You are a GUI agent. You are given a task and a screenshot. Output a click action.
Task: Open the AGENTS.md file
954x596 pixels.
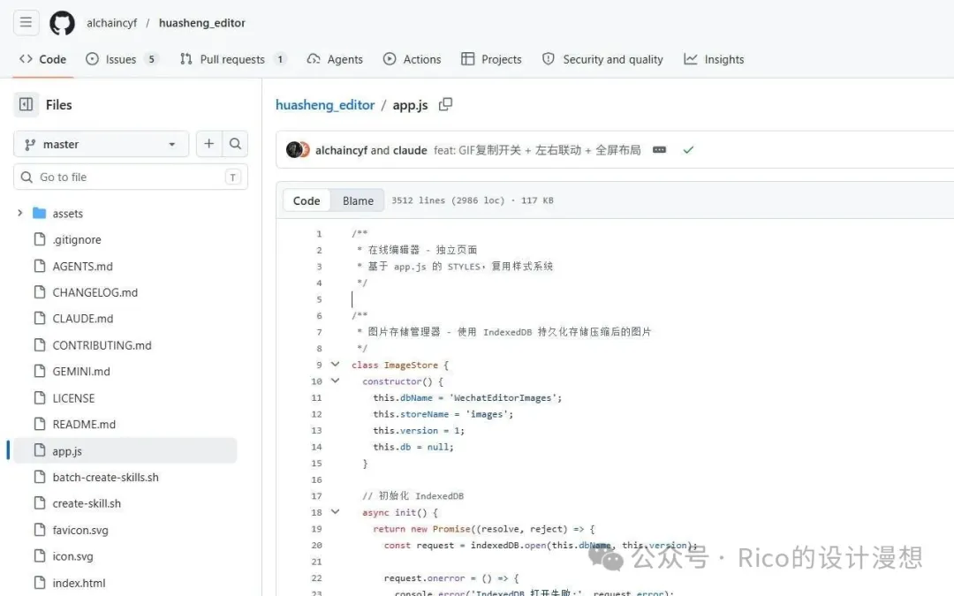coord(83,267)
